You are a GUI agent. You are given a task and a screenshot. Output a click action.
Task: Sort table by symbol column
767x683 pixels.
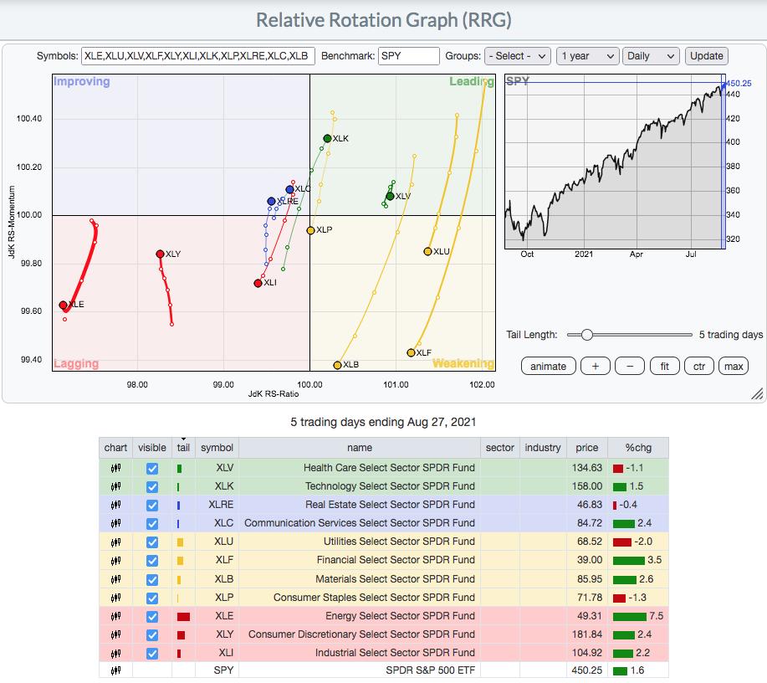217,448
